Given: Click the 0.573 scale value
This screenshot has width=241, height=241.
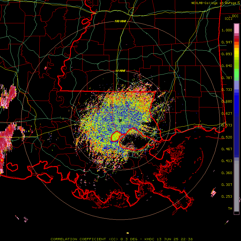Looking at the screenshot, I should (x=227, y=125).
